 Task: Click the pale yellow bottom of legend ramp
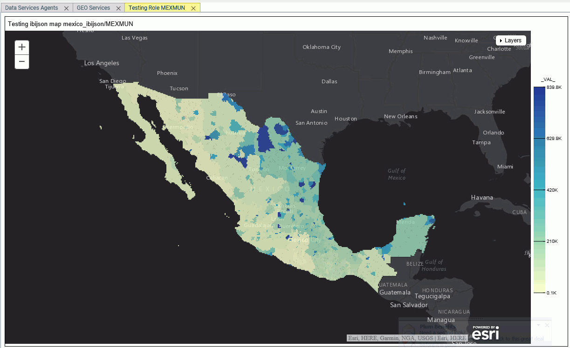539,288
